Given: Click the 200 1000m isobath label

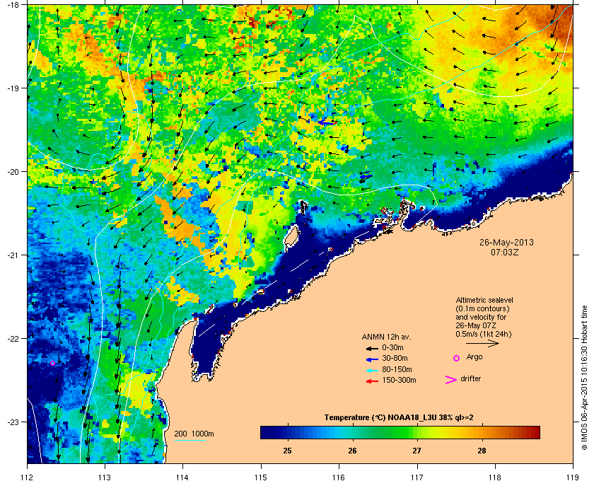Looking at the screenshot, I should point(194,434).
